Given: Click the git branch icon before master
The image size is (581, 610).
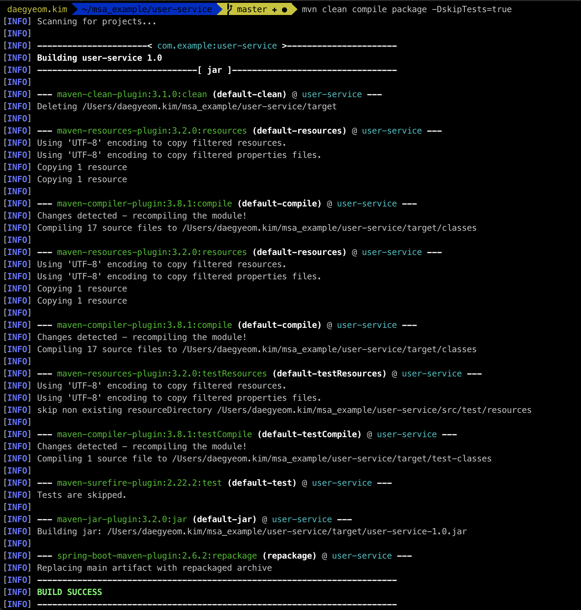Looking at the screenshot, I should coord(230,9).
